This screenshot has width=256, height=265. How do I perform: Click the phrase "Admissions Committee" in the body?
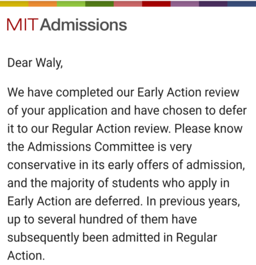(91, 147)
